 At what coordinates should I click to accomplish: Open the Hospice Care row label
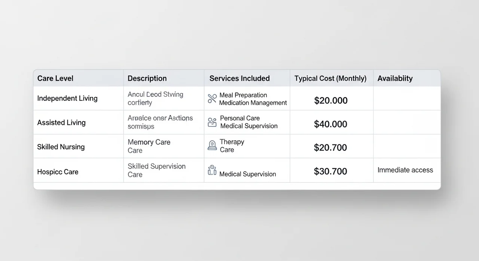click(58, 172)
